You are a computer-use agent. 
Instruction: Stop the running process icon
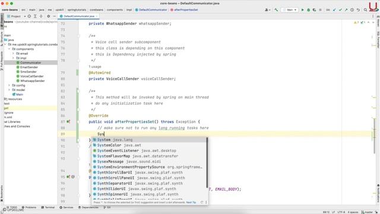coord(320,10)
